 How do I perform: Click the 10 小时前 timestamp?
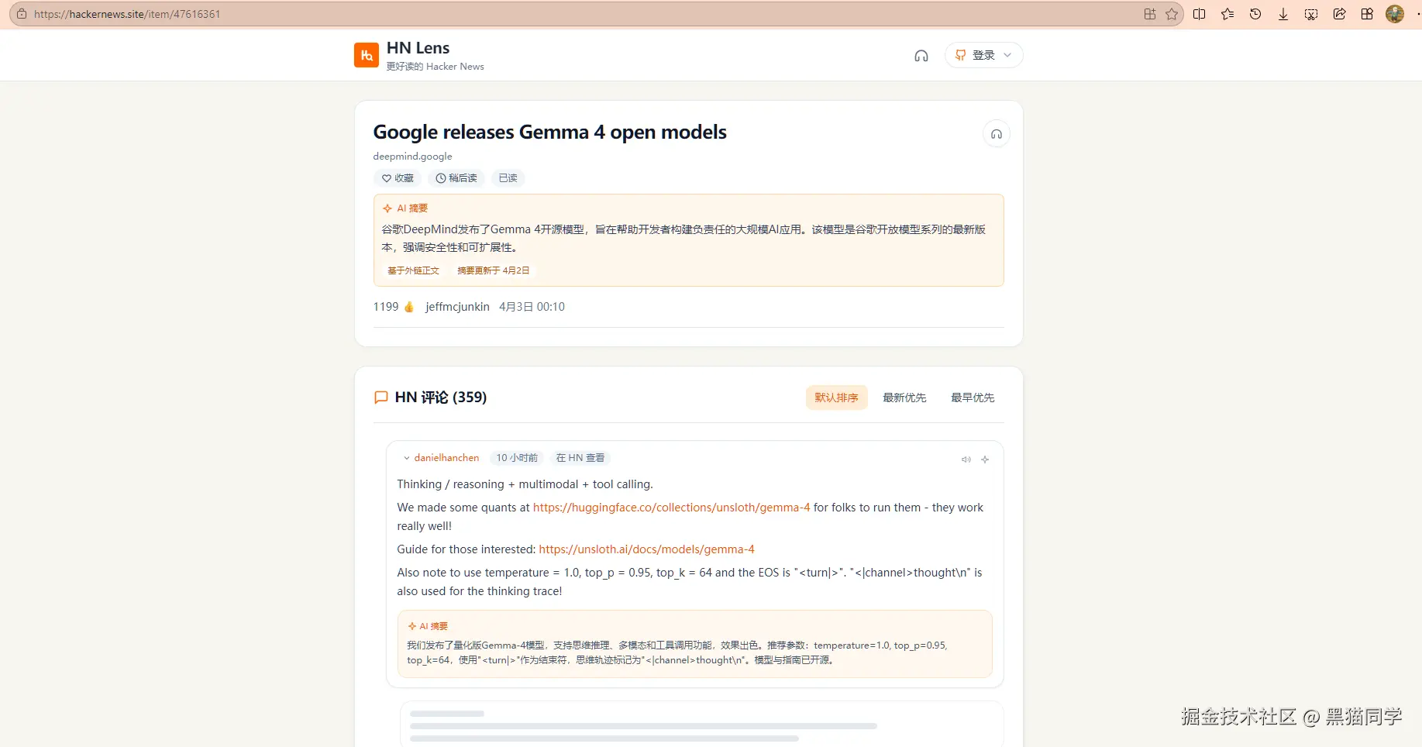click(517, 458)
